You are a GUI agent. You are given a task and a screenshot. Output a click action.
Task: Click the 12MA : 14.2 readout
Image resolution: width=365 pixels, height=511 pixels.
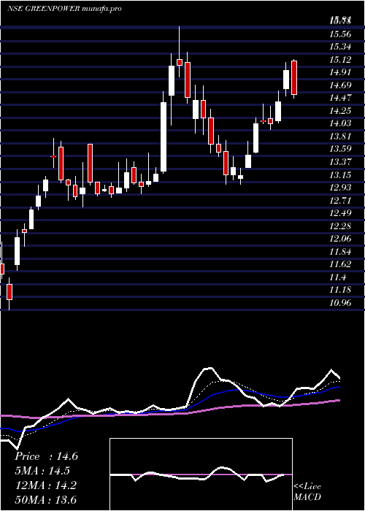click(x=45, y=485)
